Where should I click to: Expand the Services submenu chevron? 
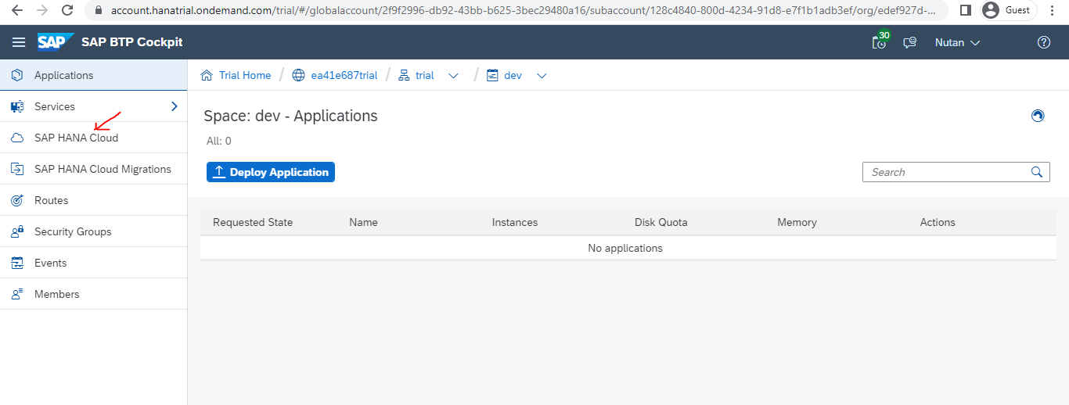174,106
